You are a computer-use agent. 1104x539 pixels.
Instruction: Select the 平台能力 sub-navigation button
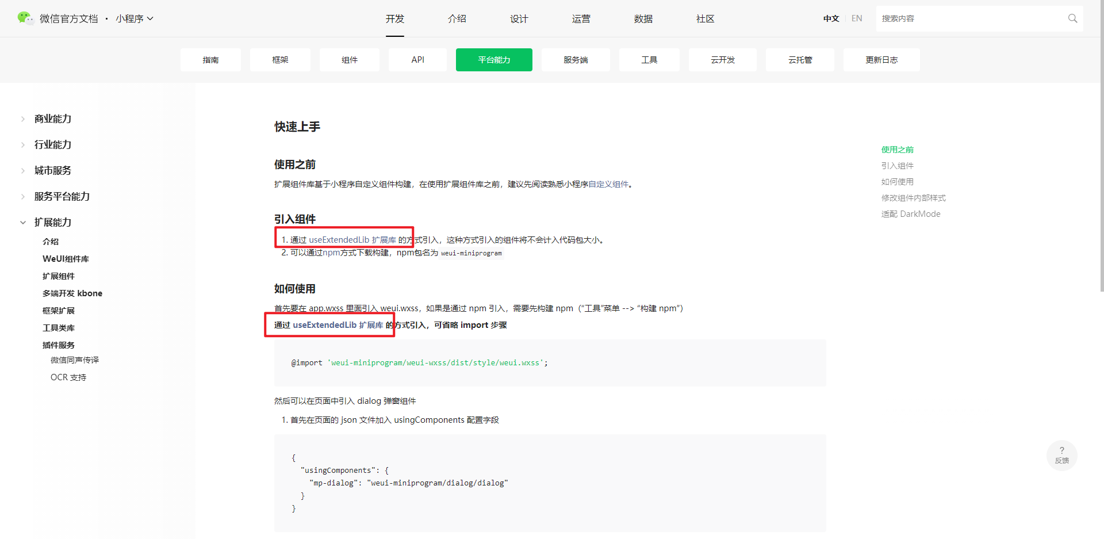click(494, 60)
